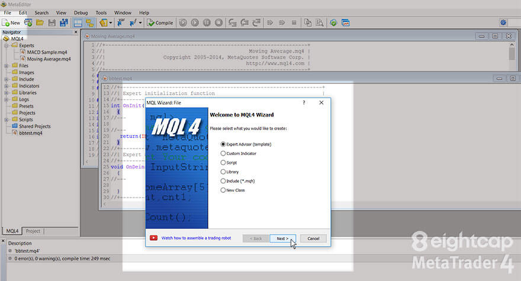
Task: Click the help question mark in wizard
Action: point(304,102)
